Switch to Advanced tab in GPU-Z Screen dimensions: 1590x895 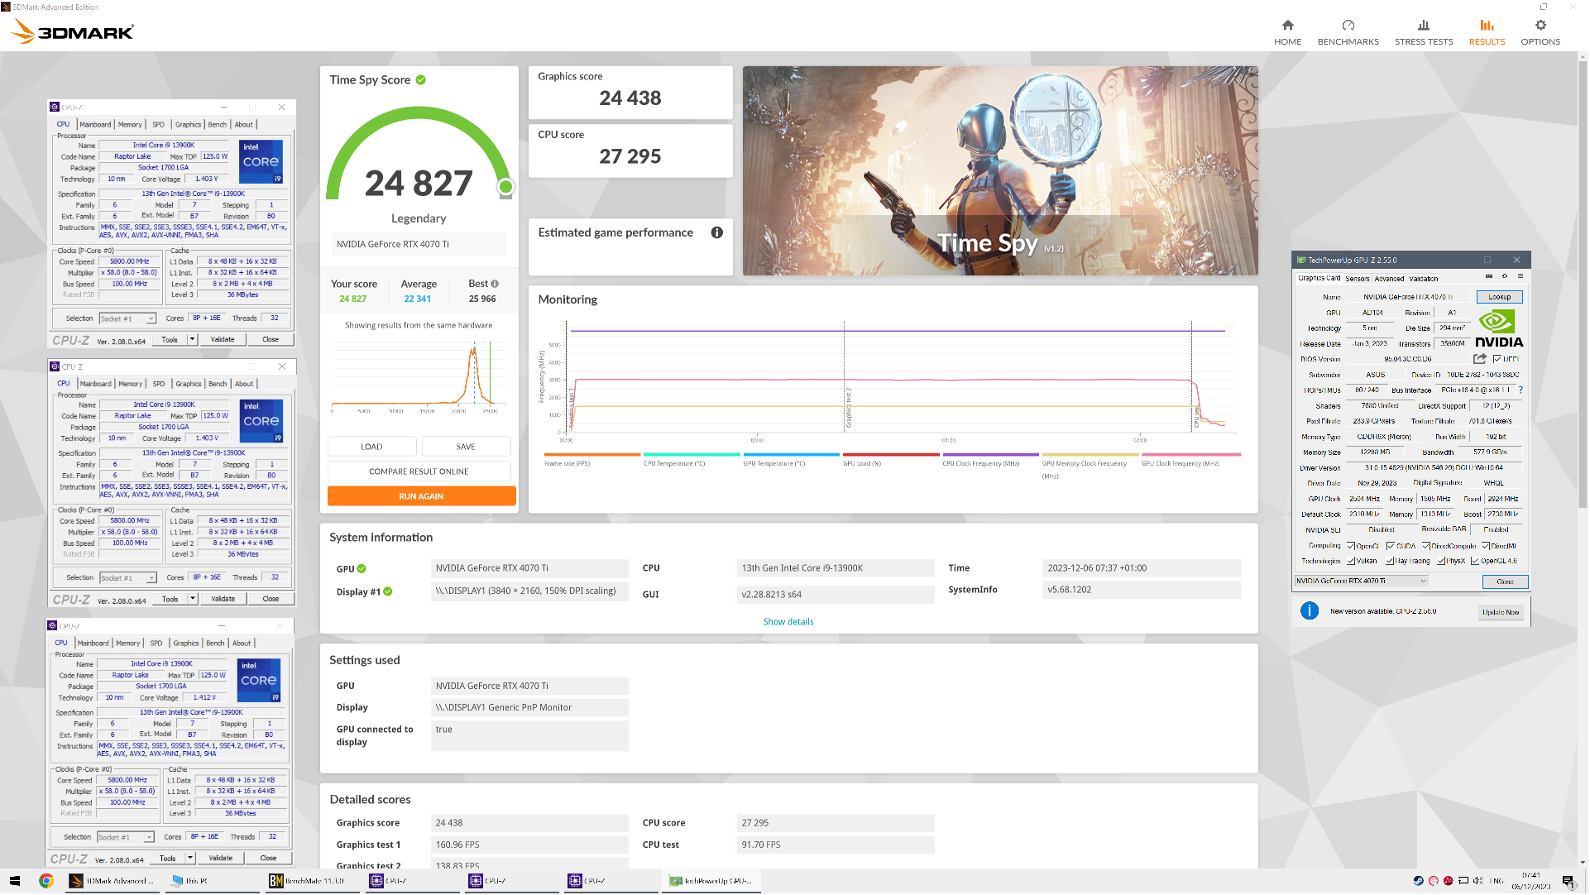1391,279
